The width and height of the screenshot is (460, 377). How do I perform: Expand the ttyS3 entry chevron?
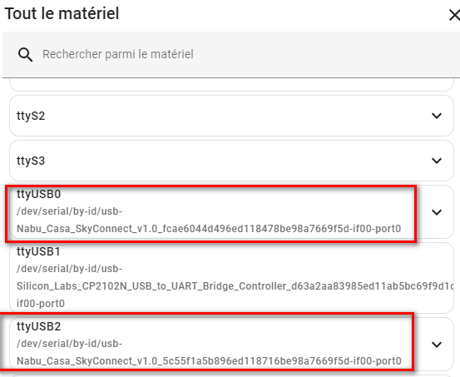[437, 161]
